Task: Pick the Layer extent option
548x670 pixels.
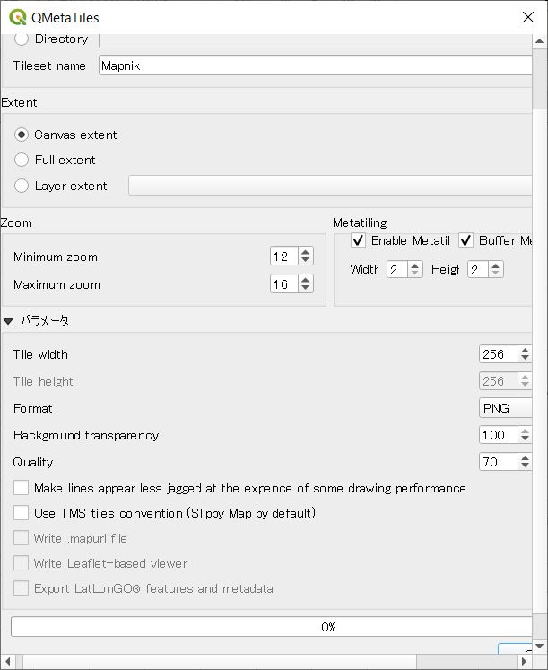Action: click(x=22, y=186)
